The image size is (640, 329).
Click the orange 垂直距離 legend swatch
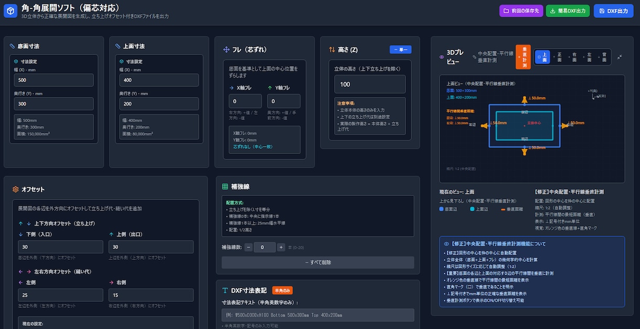(503, 209)
